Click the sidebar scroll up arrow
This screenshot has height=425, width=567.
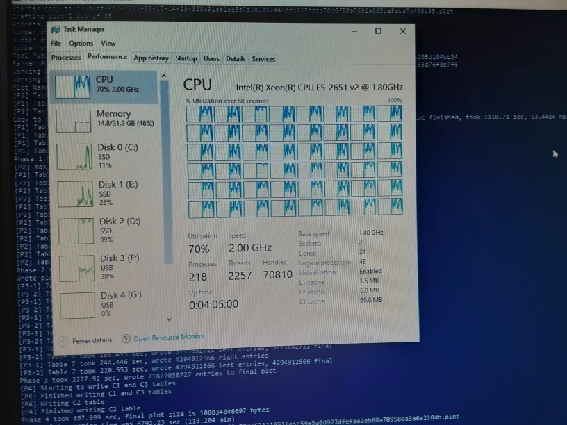point(164,76)
